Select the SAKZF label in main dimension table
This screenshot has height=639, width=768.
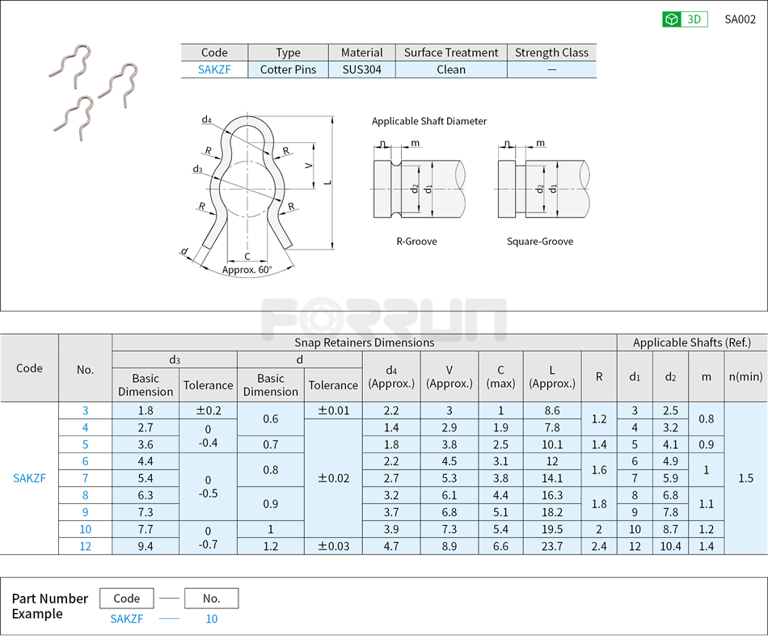pyautogui.click(x=29, y=478)
